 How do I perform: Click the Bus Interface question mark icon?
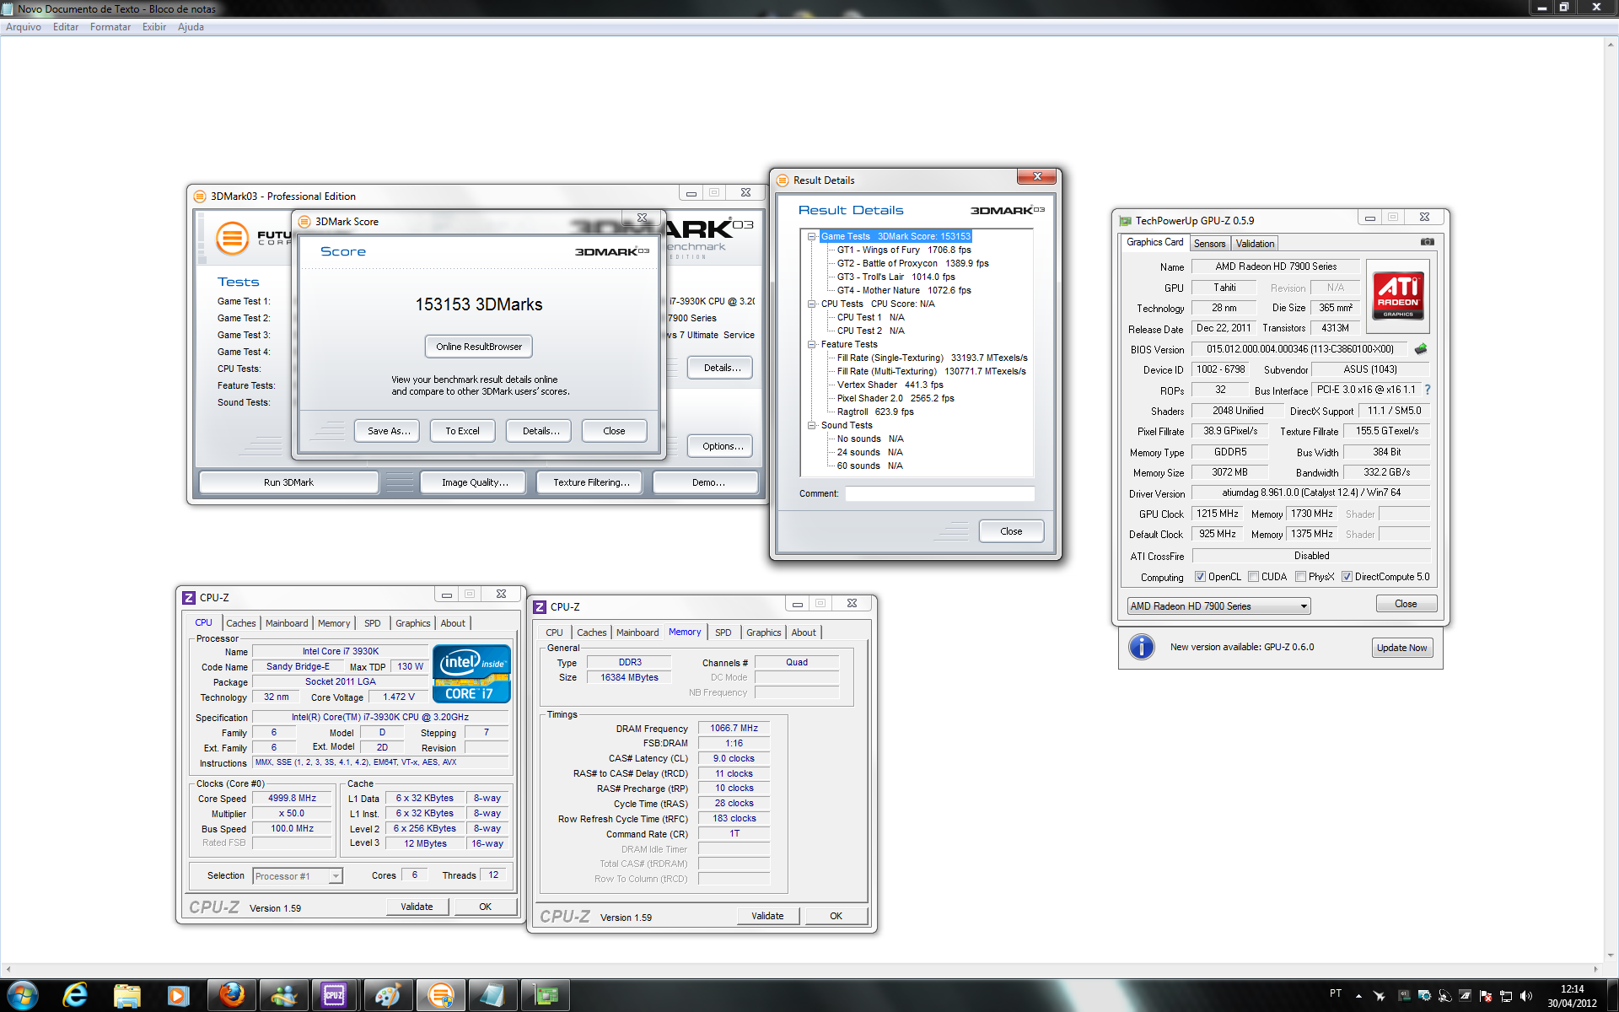click(x=1428, y=390)
